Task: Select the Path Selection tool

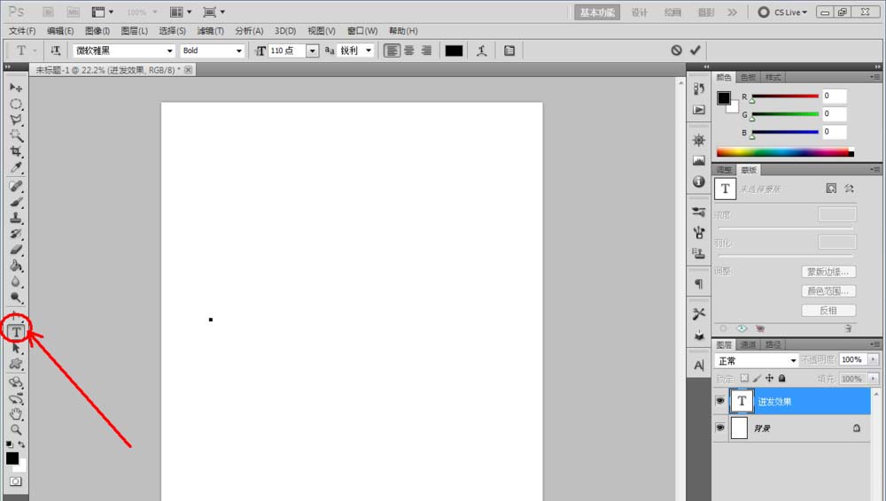Action: point(16,348)
